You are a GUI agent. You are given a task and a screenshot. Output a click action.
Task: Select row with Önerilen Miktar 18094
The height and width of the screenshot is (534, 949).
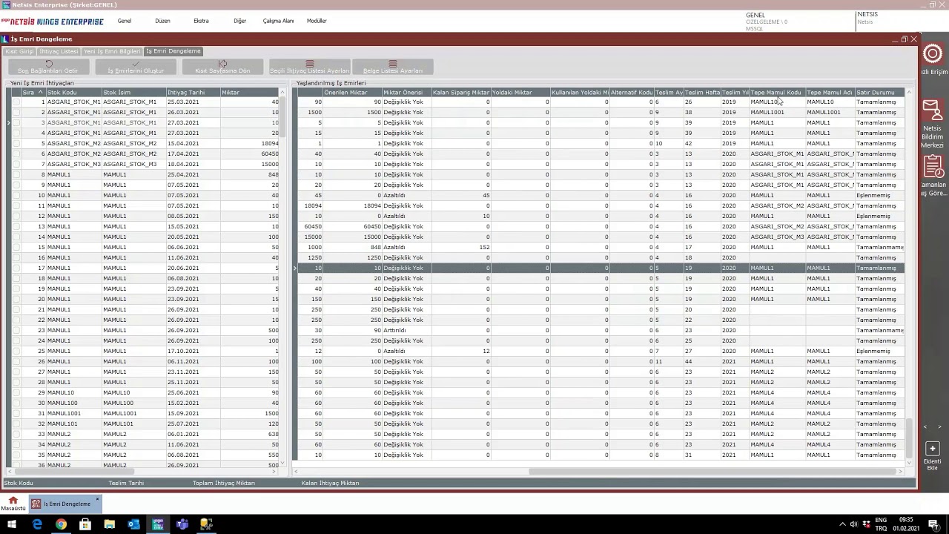601,205
